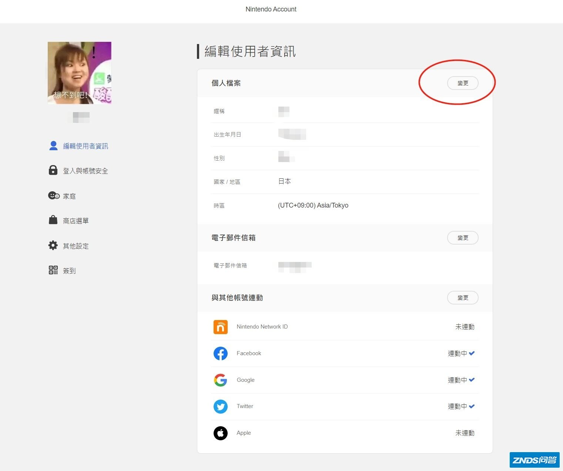
Task: Click the blue checkmark beside Twitter status
Action: coord(472,406)
